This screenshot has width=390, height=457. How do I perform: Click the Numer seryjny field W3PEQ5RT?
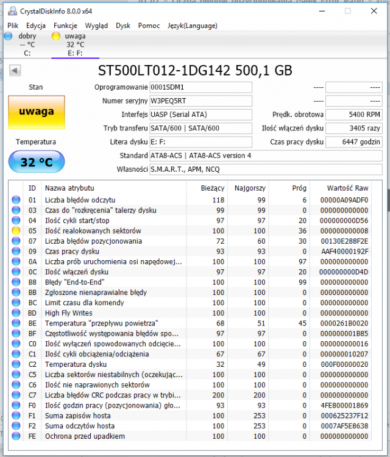click(x=200, y=101)
